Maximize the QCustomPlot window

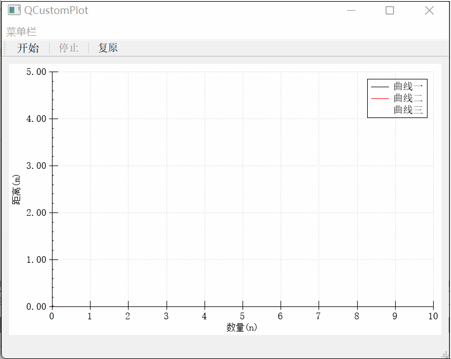[390, 11]
